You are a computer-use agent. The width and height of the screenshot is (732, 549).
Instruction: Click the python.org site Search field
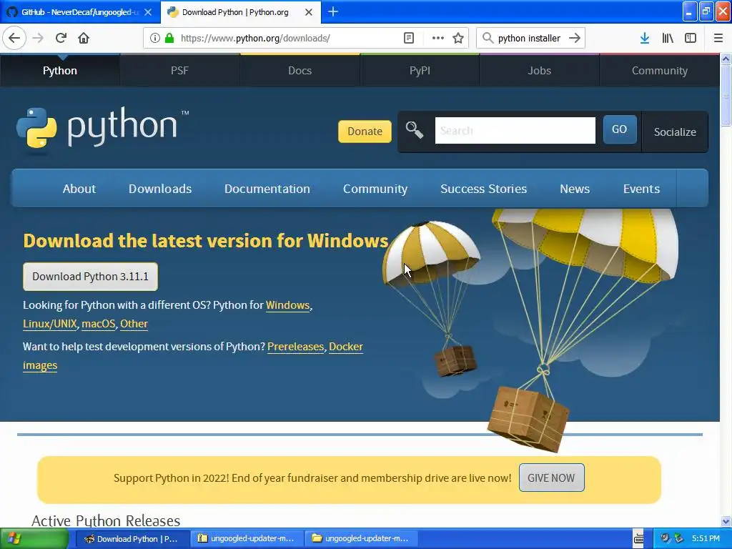pyautogui.click(x=515, y=130)
